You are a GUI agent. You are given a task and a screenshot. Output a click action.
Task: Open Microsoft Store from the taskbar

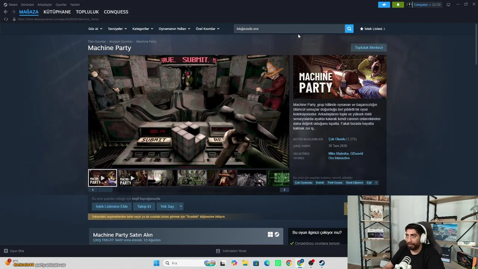click(256, 263)
